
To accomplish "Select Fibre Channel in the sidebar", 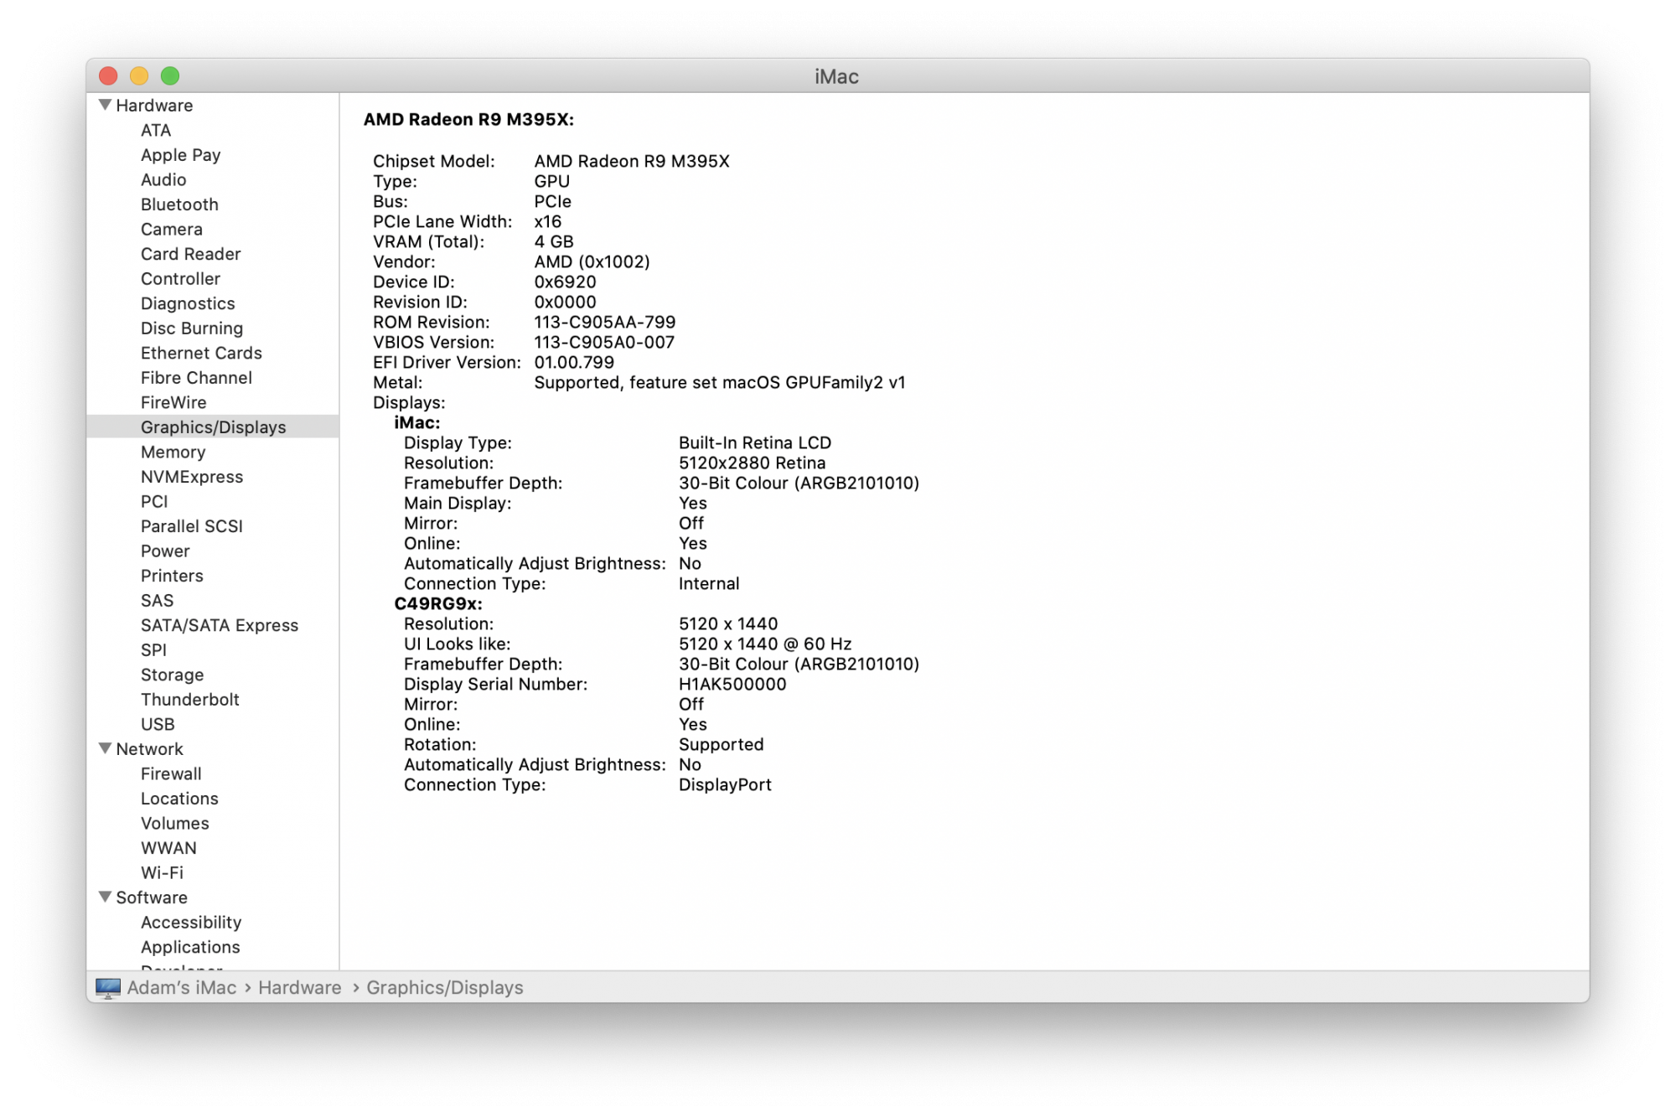I will 196,377.
